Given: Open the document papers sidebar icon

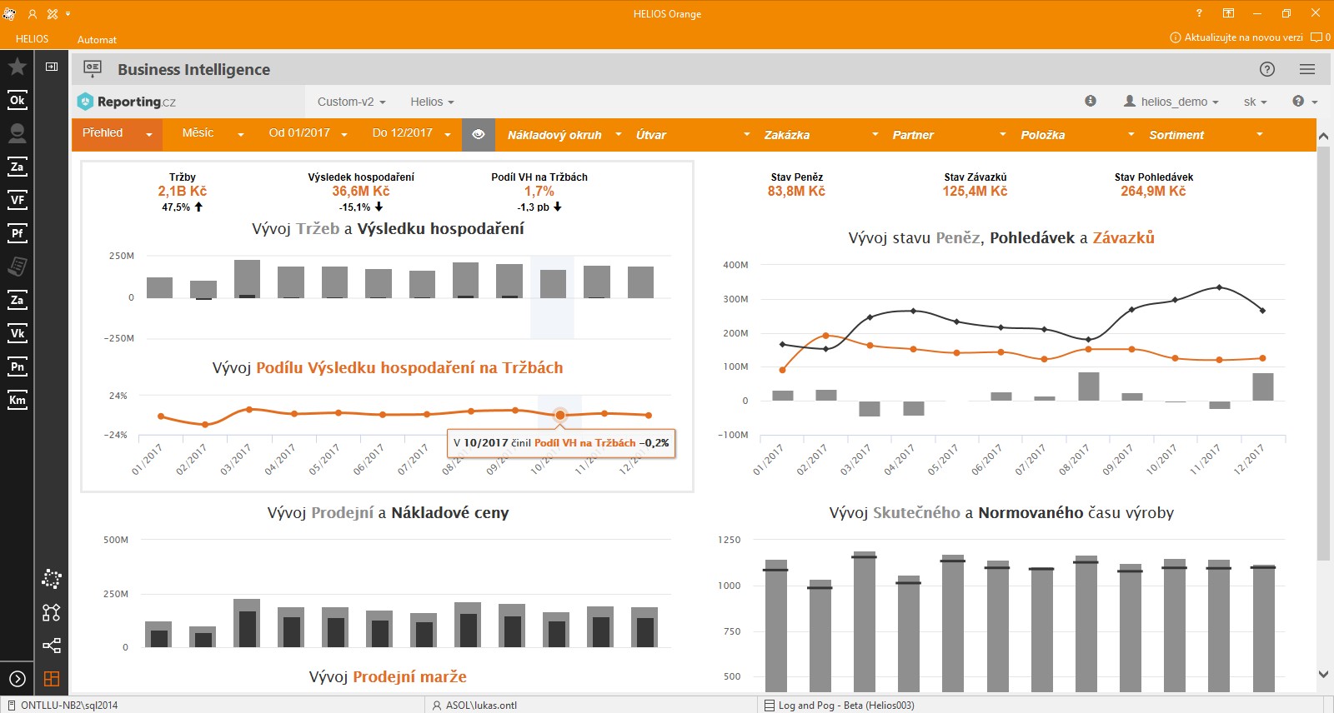Looking at the screenshot, I should tap(17, 267).
